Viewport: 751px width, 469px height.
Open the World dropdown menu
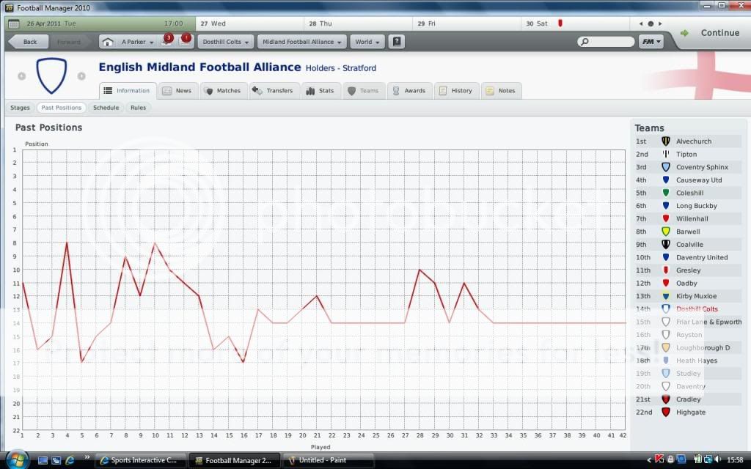pyautogui.click(x=367, y=42)
